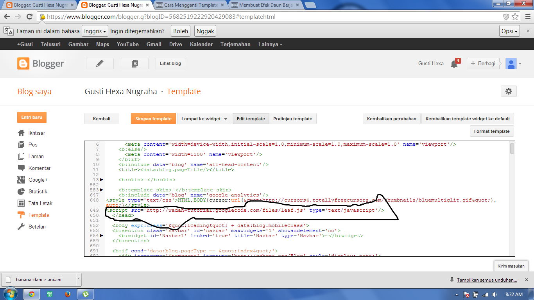Viewport: 534px width, 300px height.
Task: Click the Nggak translate button
Action: point(205,31)
